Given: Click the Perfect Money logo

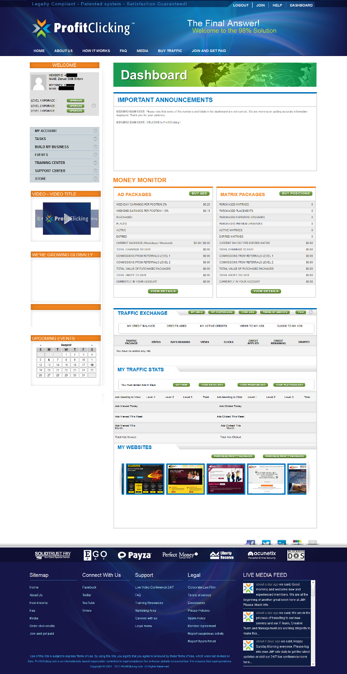Looking at the screenshot, I should (x=180, y=555).
